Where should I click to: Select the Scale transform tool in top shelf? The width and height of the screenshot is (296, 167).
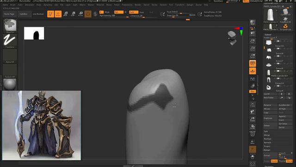point(73,14)
